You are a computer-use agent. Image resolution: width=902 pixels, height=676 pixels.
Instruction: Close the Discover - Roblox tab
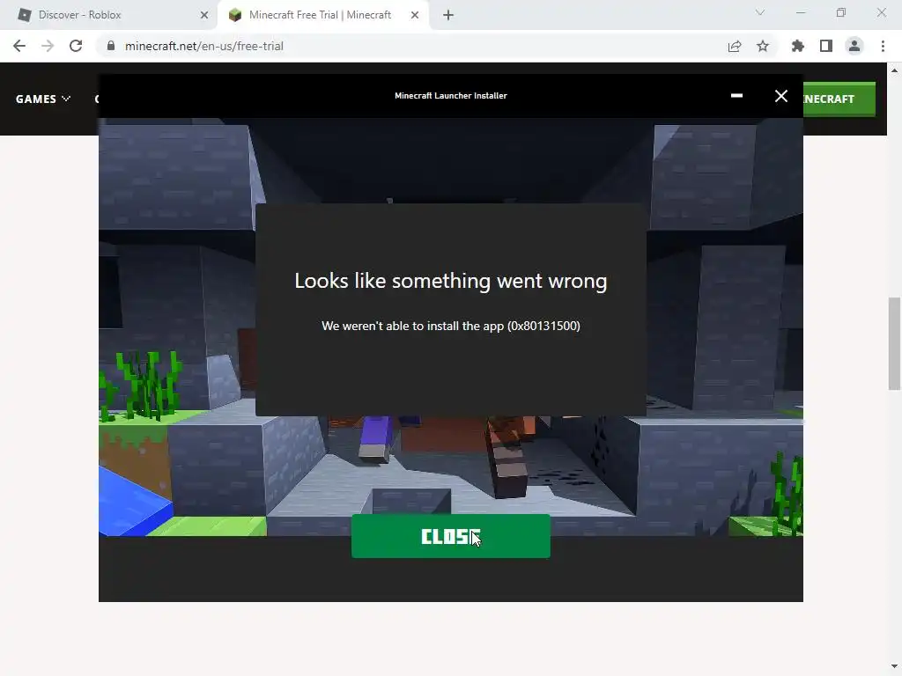point(204,16)
